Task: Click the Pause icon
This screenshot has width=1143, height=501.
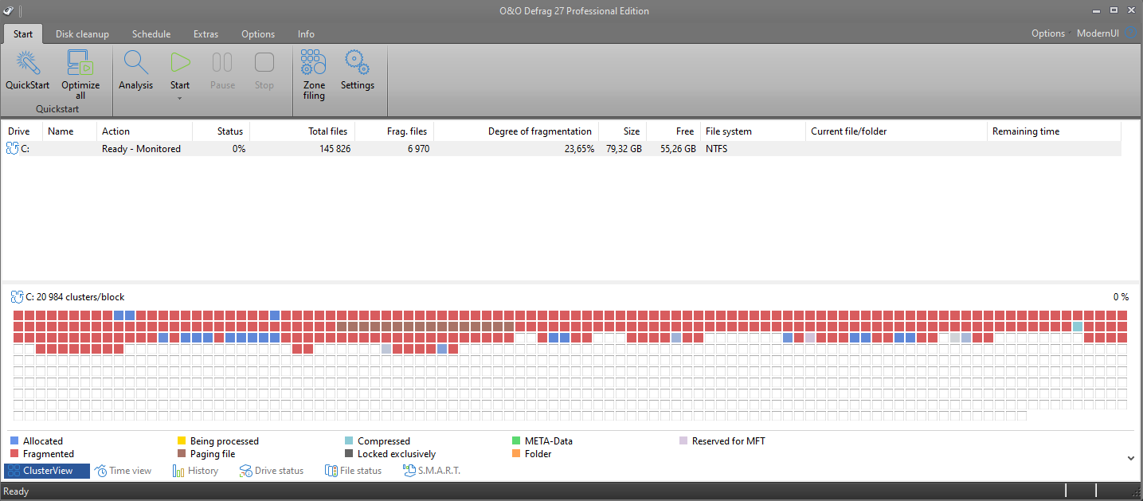Action: point(222,63)
